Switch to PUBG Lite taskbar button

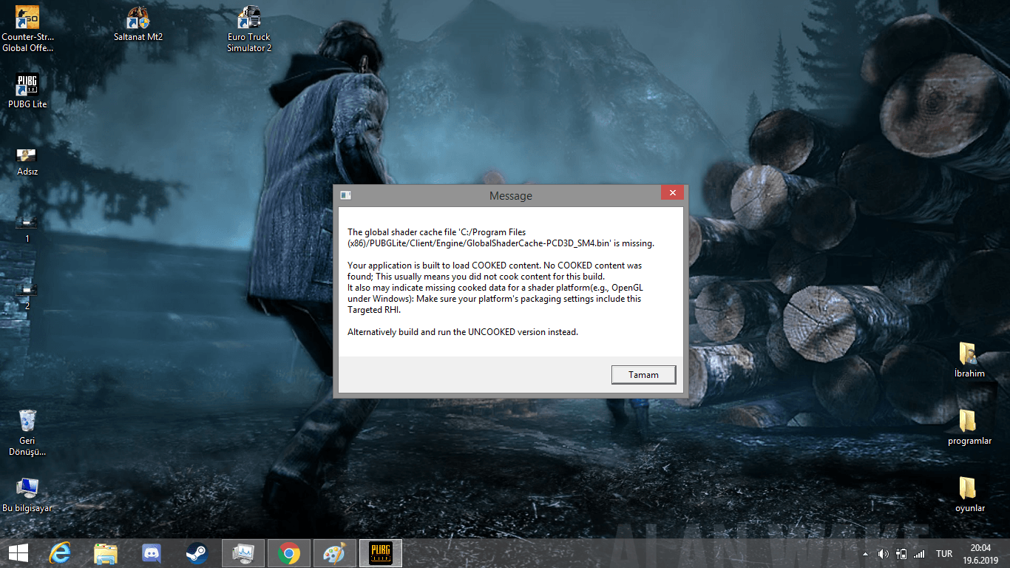380,553
